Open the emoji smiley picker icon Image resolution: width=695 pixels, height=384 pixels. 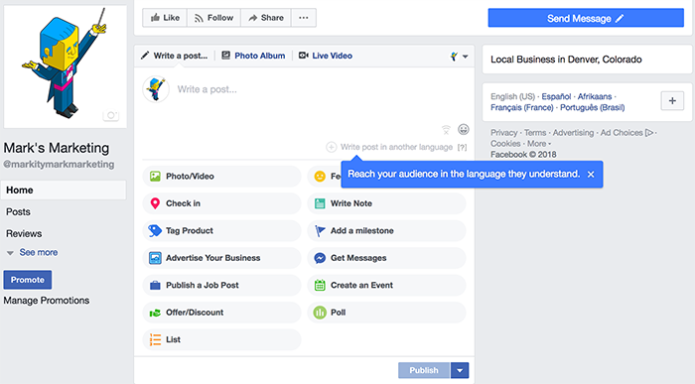(x=464, y=129)
